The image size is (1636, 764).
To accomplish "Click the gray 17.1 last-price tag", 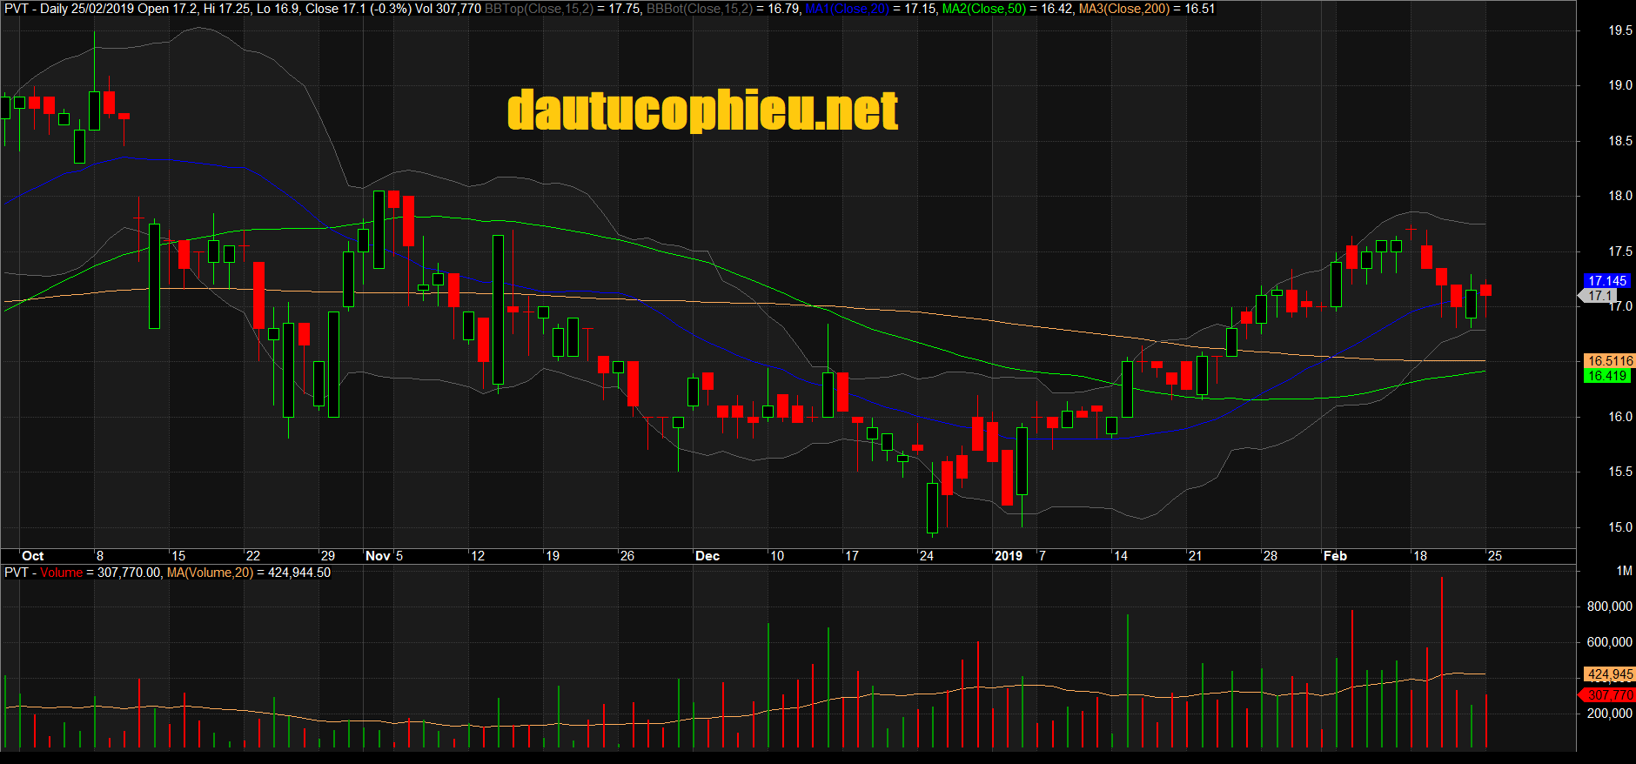I will click(x=1599, y=296).
